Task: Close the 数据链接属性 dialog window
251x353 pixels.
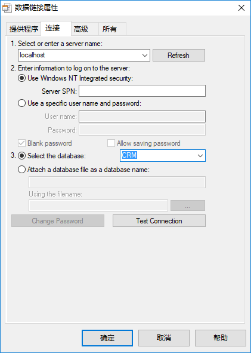Action: coord(241,8)
